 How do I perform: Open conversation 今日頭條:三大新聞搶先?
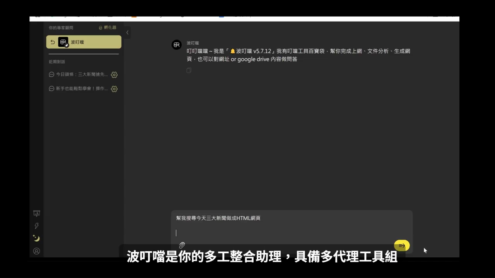[79, 75]
